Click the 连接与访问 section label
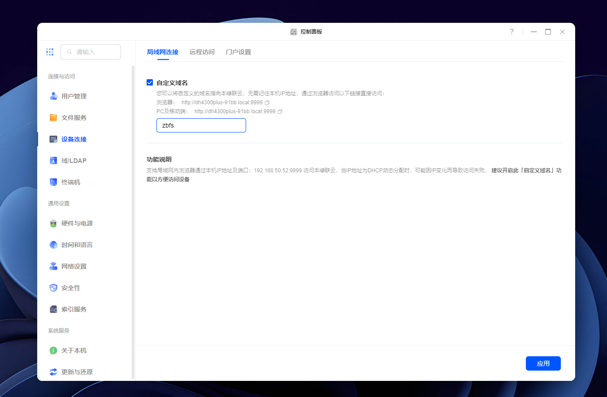The image size is (607, 397). 61,77
